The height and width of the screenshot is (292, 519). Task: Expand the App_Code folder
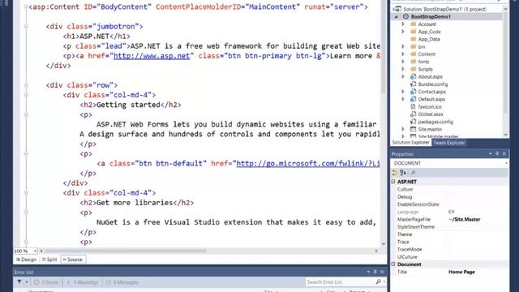tap(403, 32)
